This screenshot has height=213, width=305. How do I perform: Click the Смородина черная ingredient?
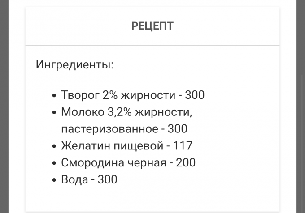(113, 162)
